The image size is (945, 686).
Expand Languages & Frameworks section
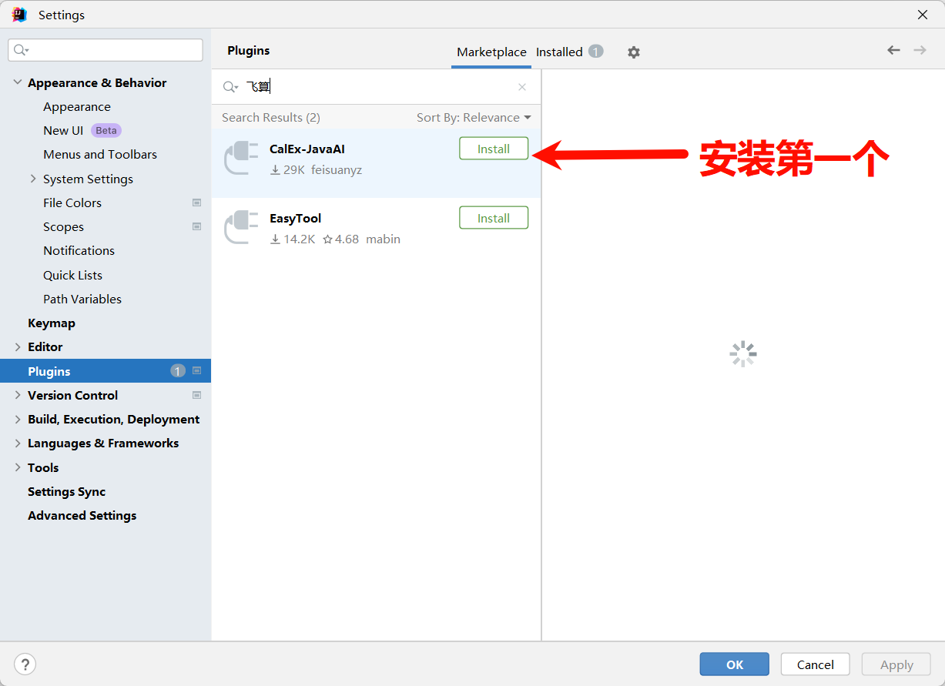18,443
